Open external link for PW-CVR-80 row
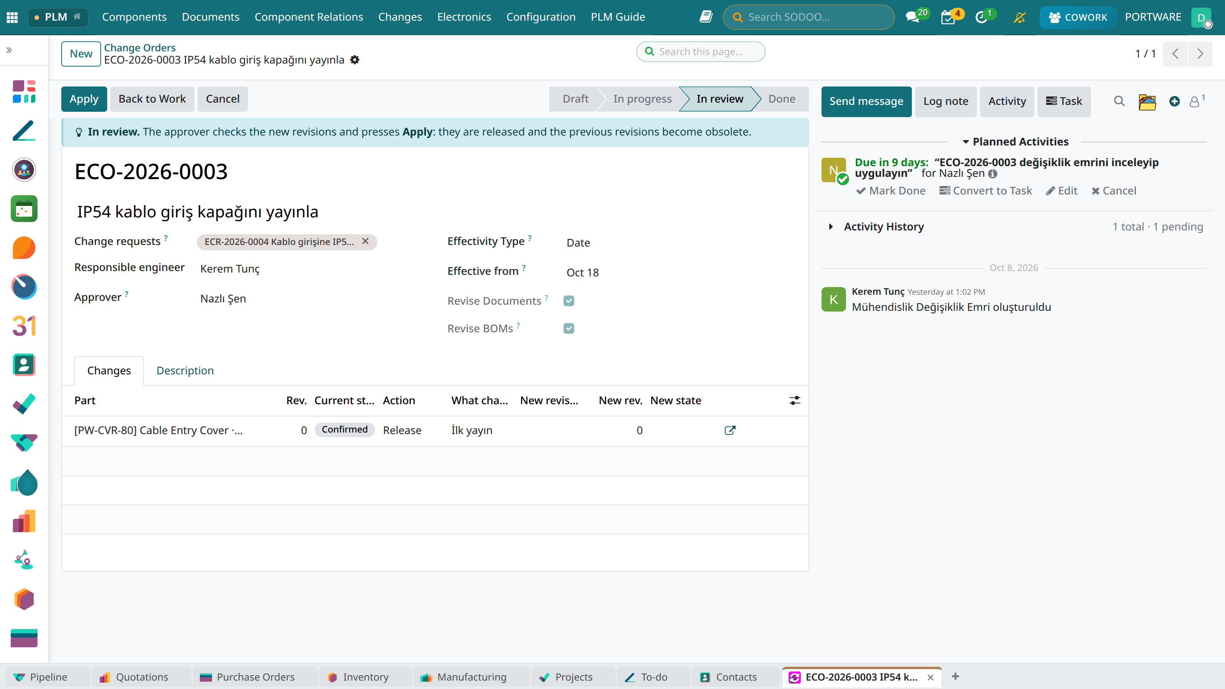This screenshot has height=689, width=1225. pyautogui.click(x=730, y=430)
